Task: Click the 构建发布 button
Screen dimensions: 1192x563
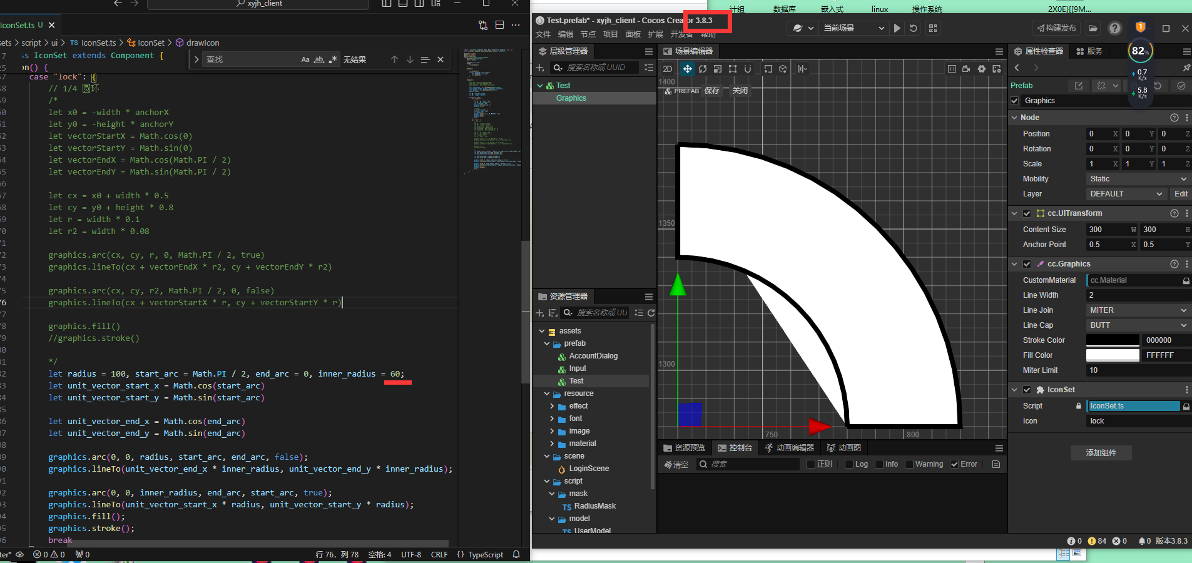Action: click(1057, 28)
